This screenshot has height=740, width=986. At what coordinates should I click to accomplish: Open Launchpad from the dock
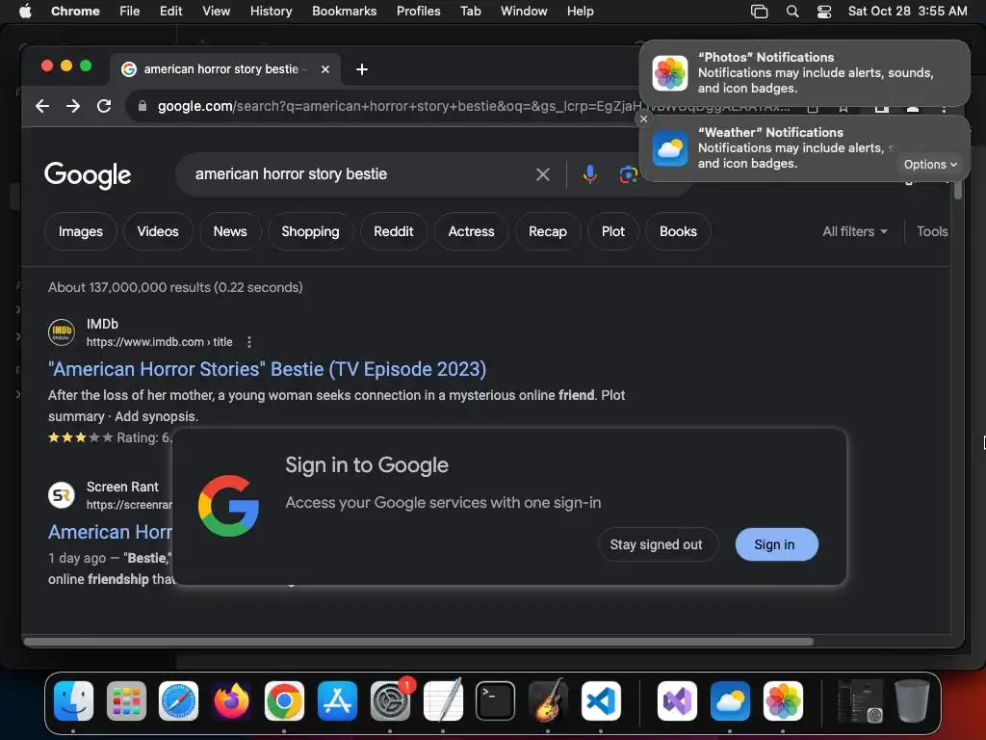[126, 700]
